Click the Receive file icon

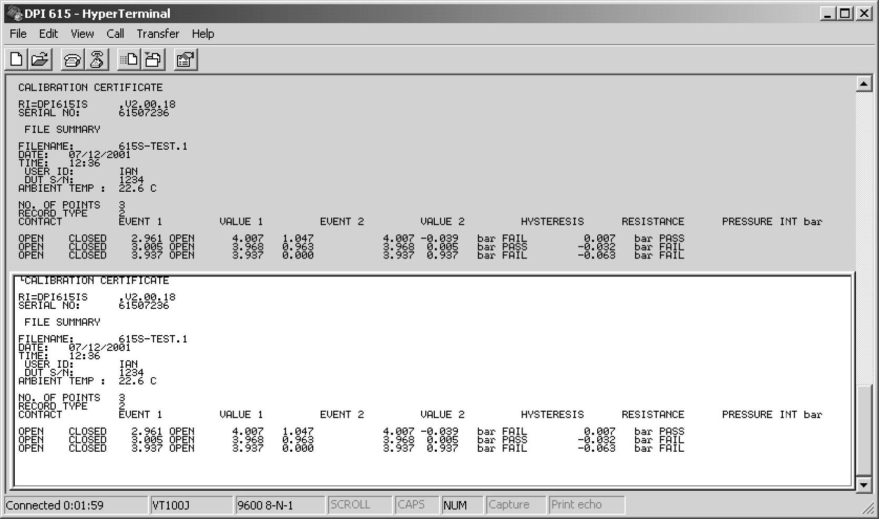pos(153,59)
